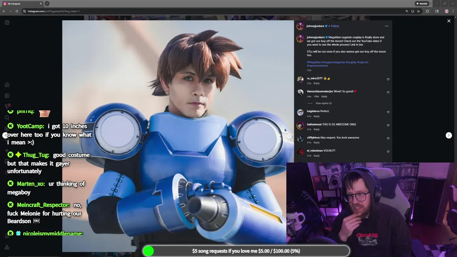Click the username luigisterra
This screenshot has width=457, height=257.
(313, 111)
